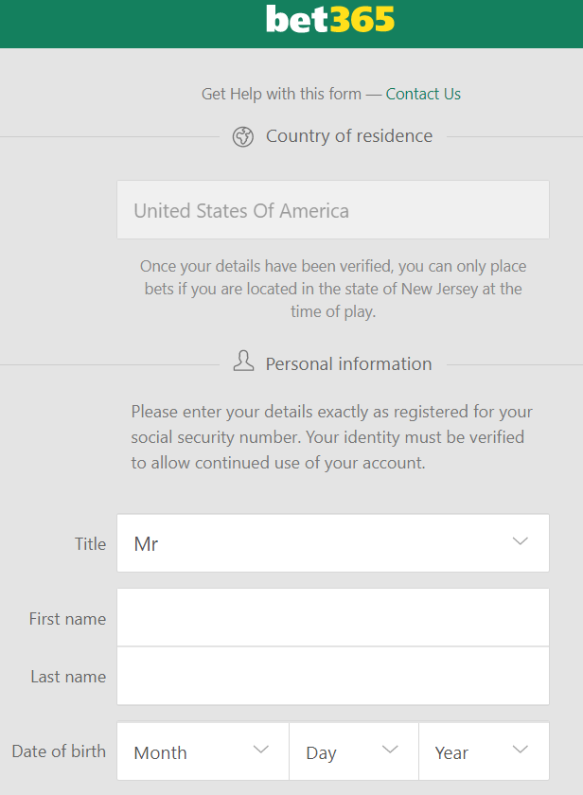
Task: Click the Date of birth label
Action: point(59,751)
